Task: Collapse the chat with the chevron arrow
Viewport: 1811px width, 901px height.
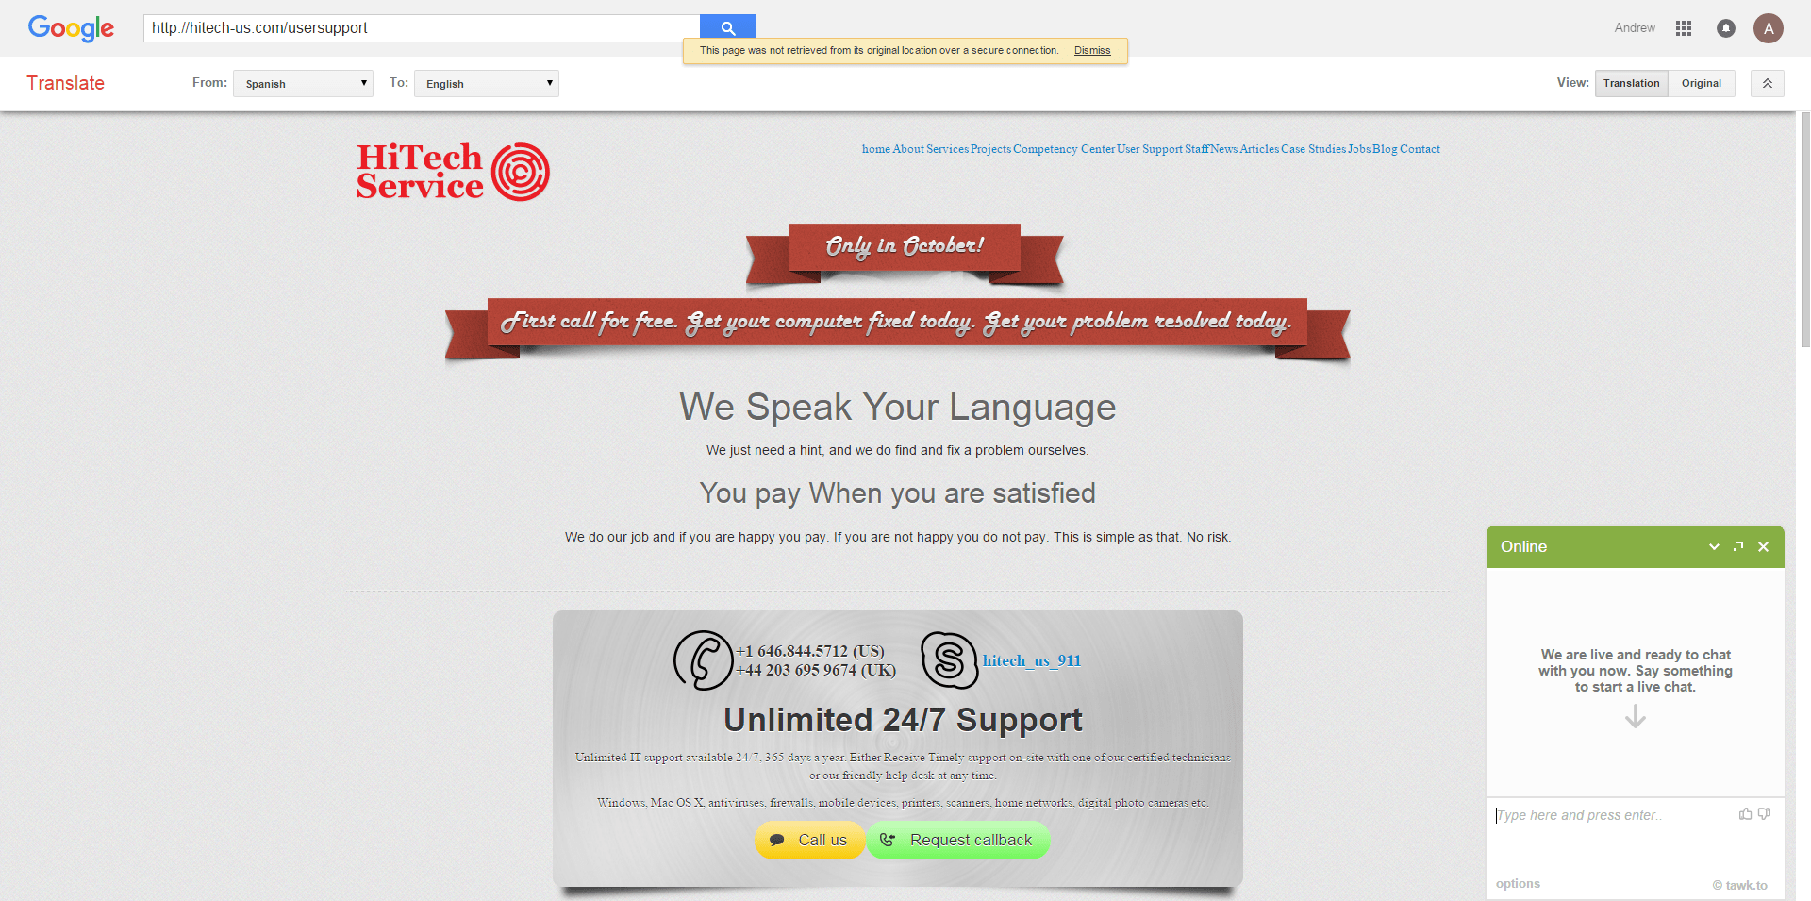Action: tap(1714, 546)
